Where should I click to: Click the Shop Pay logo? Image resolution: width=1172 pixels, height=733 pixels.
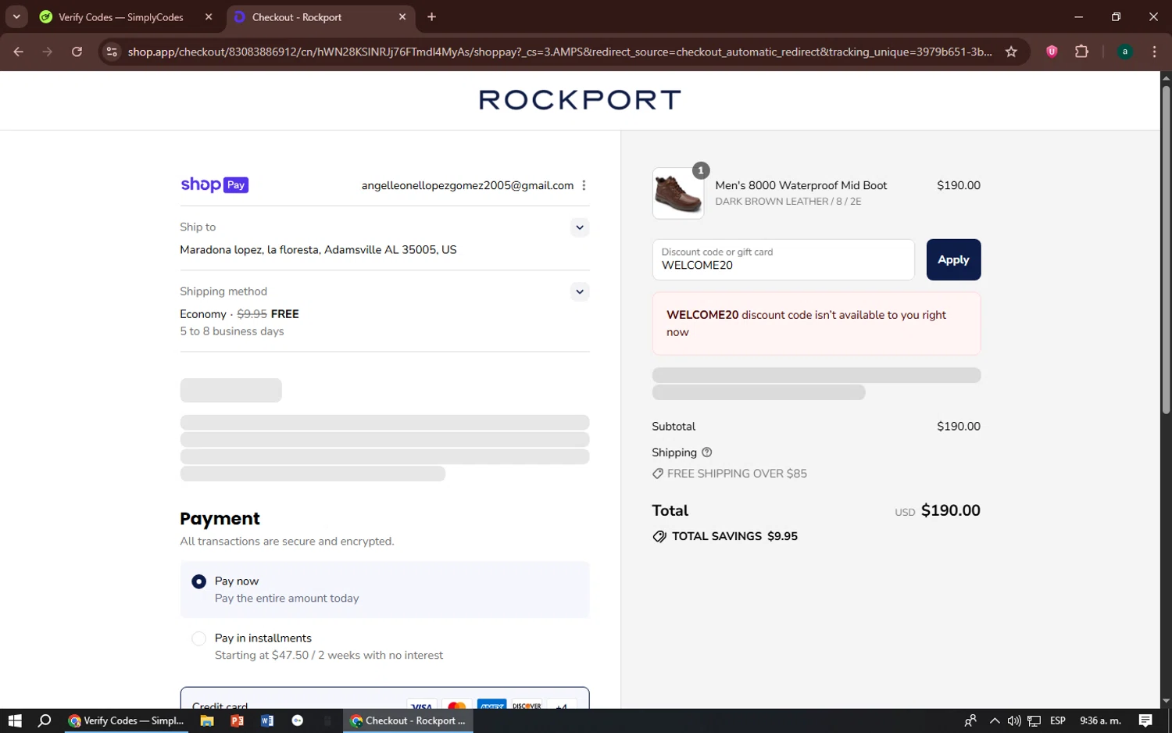214,185
